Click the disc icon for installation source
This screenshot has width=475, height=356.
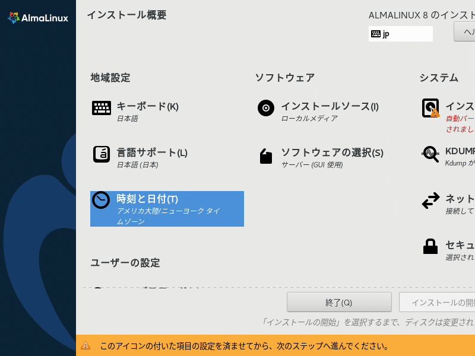pos(266,108)
